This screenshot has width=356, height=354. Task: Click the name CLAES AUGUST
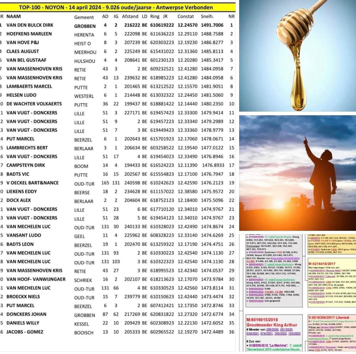[23, 52]
